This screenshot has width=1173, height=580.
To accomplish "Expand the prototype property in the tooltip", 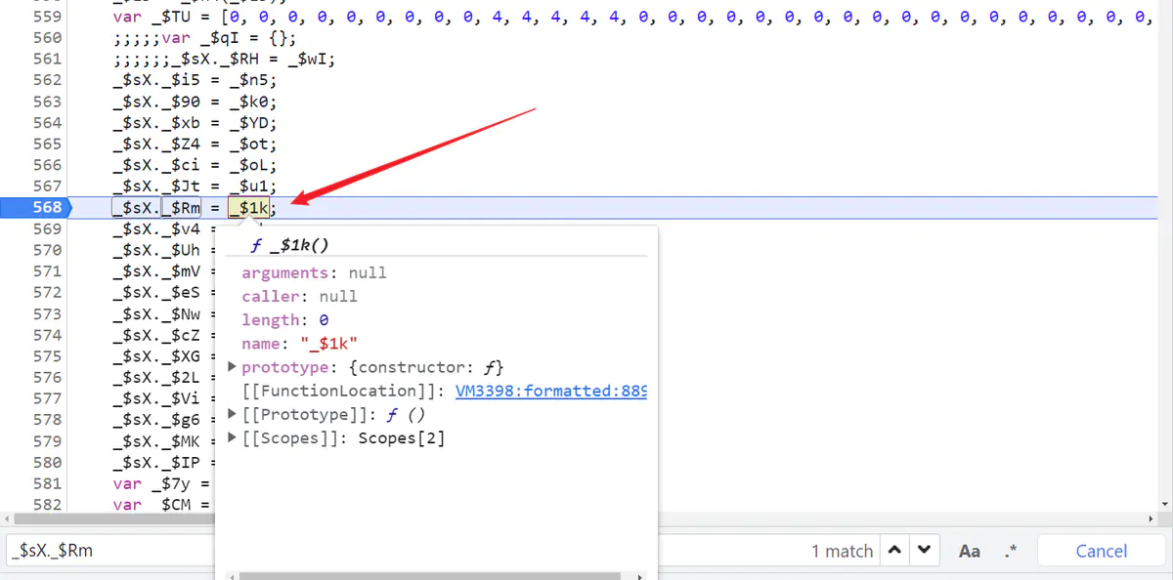I will pos(233,367).
